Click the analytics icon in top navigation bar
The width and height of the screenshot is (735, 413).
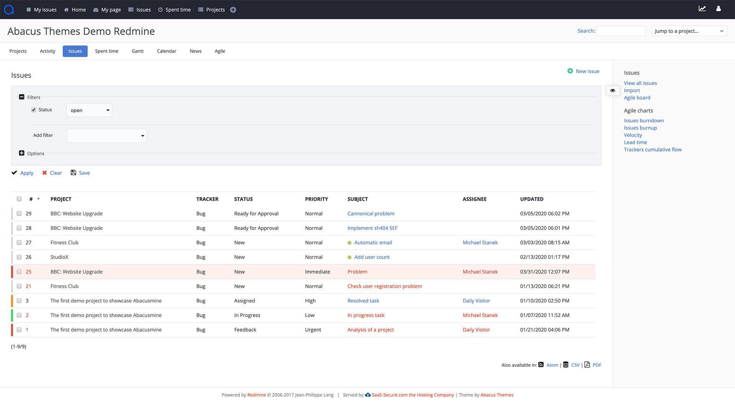tap(702, 9)
